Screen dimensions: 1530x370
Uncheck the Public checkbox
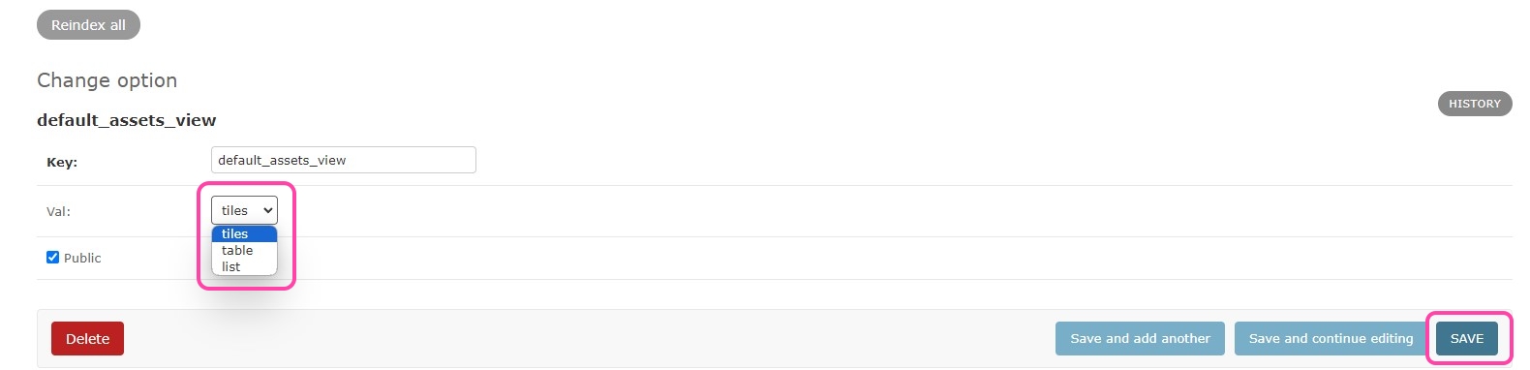(52, 258)
